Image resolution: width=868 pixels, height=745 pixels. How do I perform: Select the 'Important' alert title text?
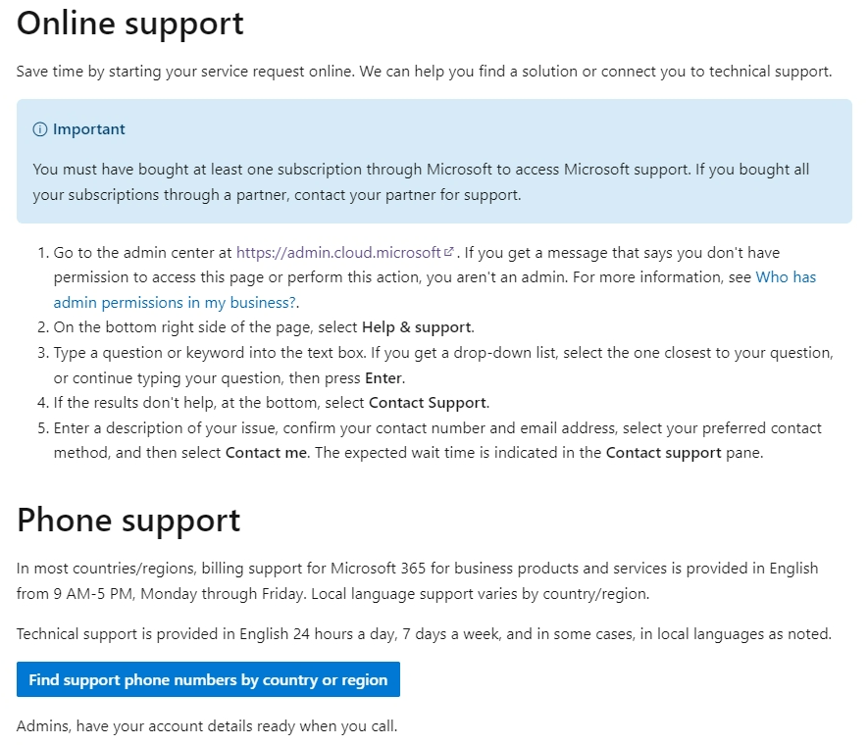tap(89, 129)
